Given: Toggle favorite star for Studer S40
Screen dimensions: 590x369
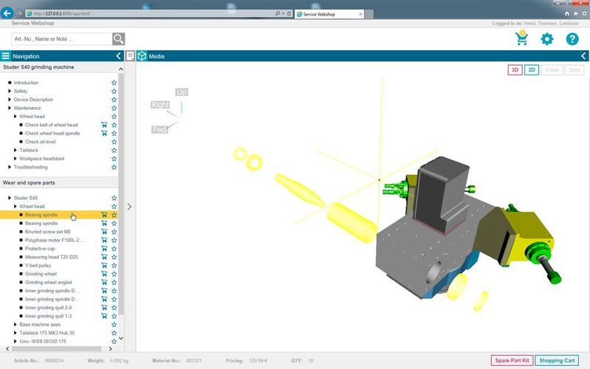Looking at the screenshot, I should (x=114, y=198).
